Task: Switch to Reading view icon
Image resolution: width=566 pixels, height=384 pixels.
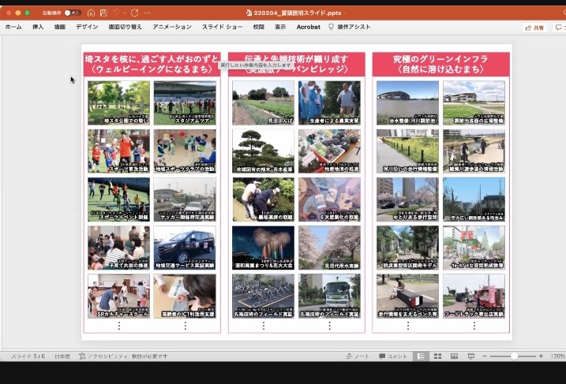Action: tap(454, 356)
